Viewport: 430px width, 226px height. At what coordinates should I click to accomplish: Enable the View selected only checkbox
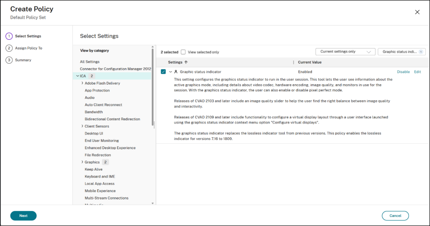tap(183, 52)
